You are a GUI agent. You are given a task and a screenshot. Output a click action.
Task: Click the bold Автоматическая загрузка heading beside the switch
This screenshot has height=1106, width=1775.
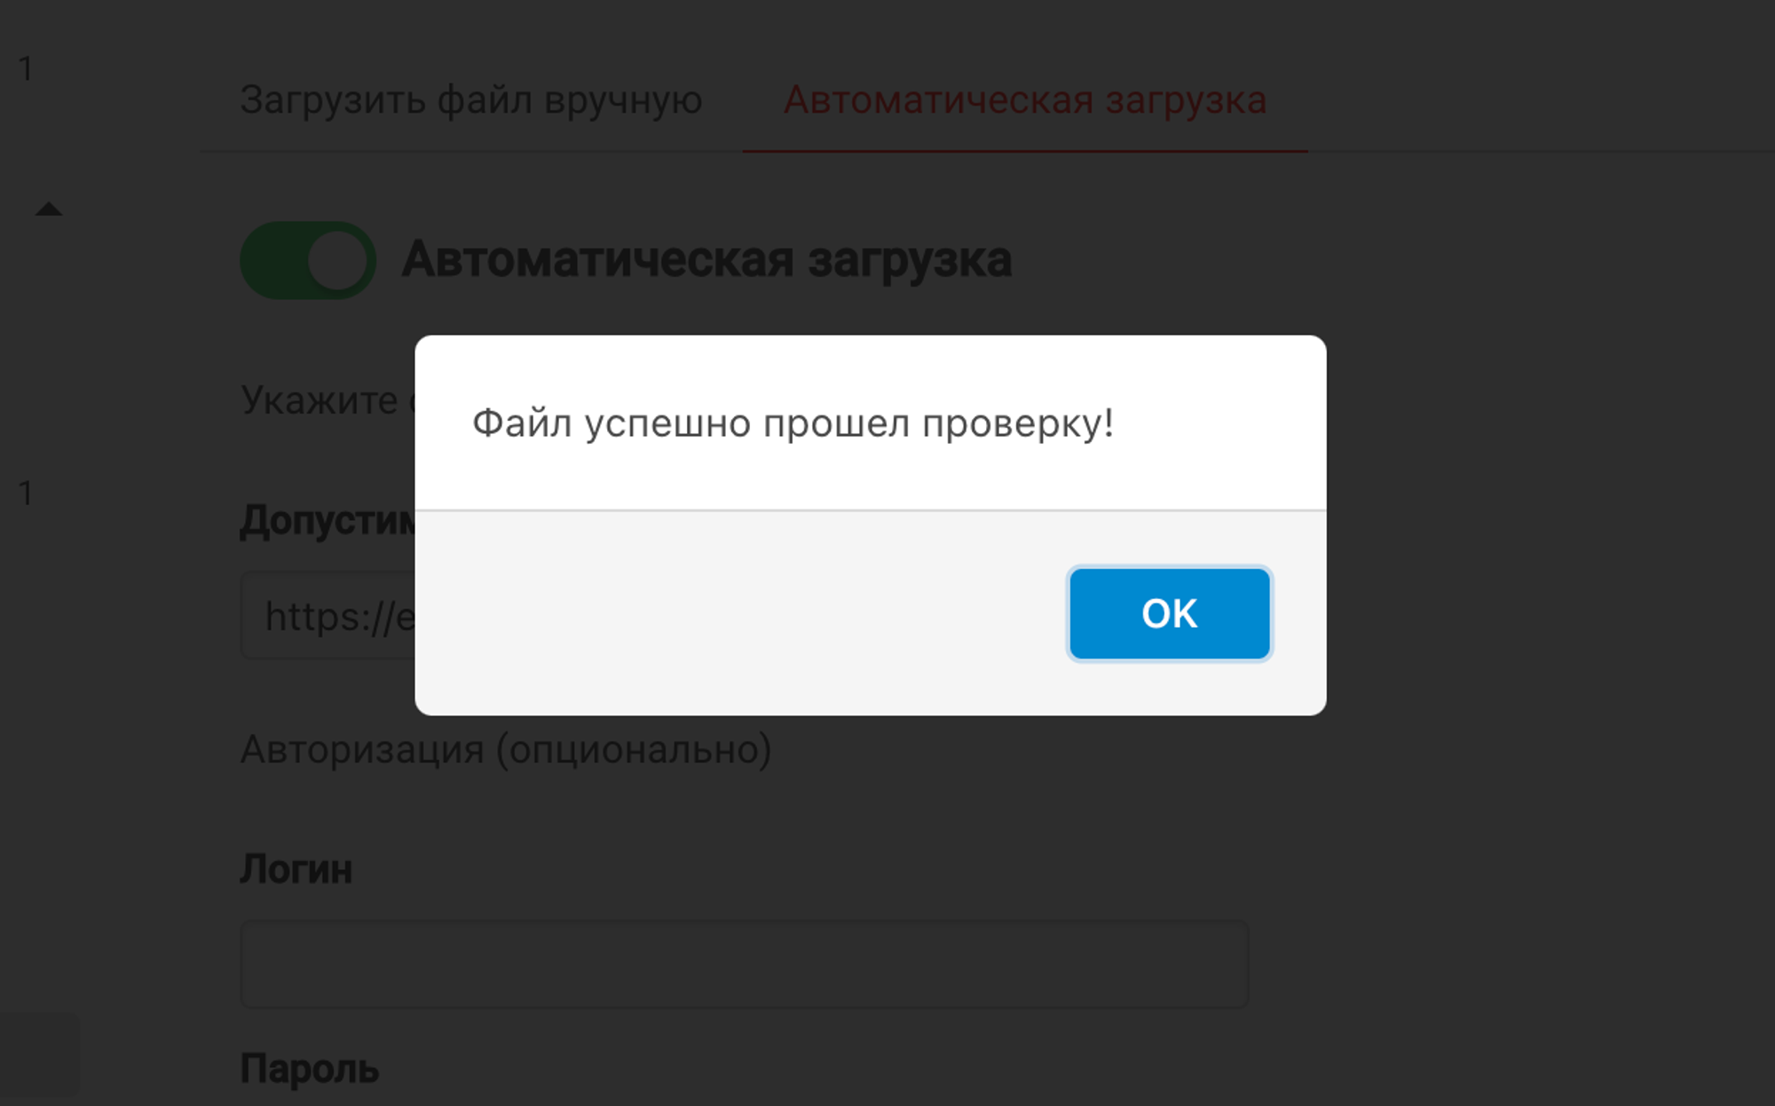(706, 260)
